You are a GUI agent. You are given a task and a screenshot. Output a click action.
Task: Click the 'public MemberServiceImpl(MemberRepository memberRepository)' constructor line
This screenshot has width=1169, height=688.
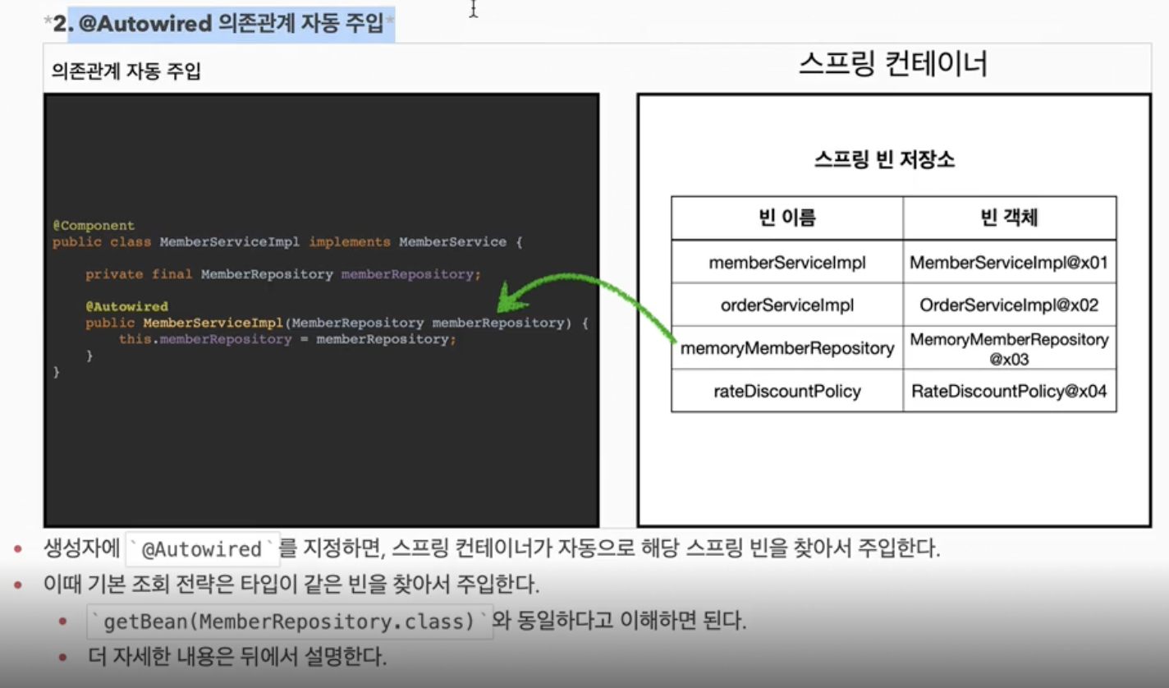pos(337,323)
